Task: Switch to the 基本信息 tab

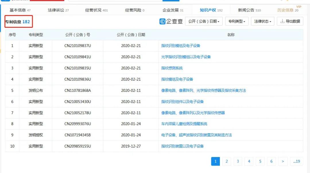Action: point(18,9)
